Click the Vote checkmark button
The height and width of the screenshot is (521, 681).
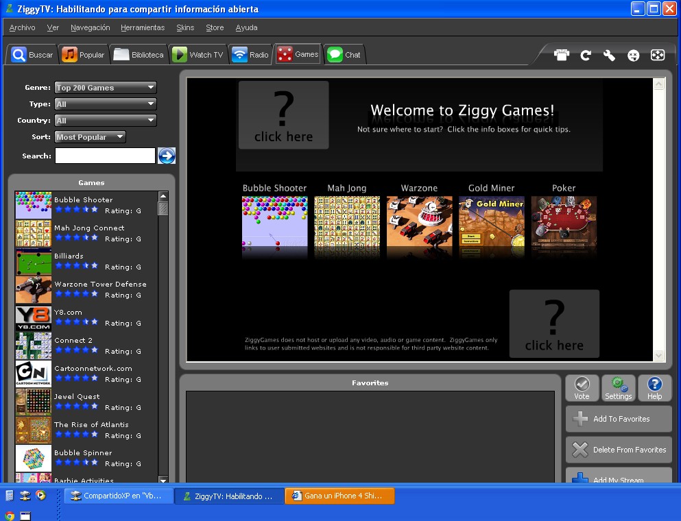pos(582,388)
